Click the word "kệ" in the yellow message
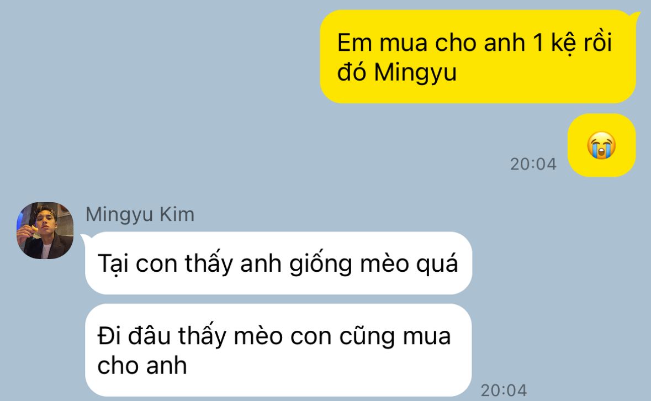Image resolution: width=651 pixels, height=401 pixels. pyautogui.click(x=563, y=43)
